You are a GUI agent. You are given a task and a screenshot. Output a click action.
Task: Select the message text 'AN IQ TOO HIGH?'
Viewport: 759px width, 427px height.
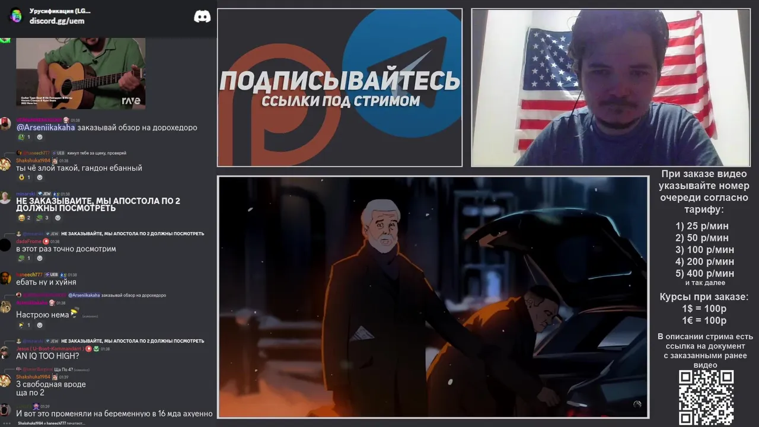(x=47, y=356)
